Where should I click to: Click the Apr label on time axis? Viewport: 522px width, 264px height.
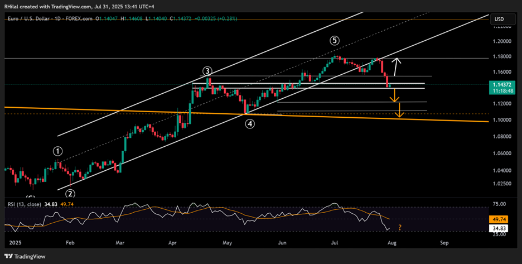[172, 243]
